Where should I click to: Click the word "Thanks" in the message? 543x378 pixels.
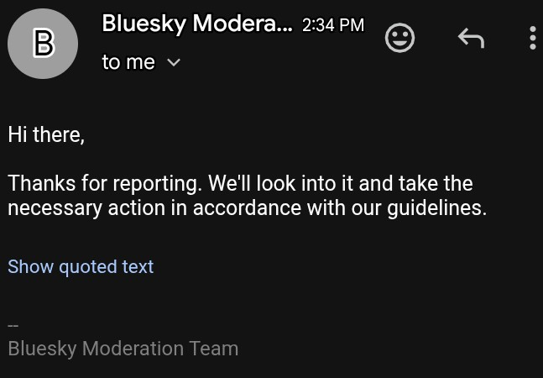coord(39,183)
